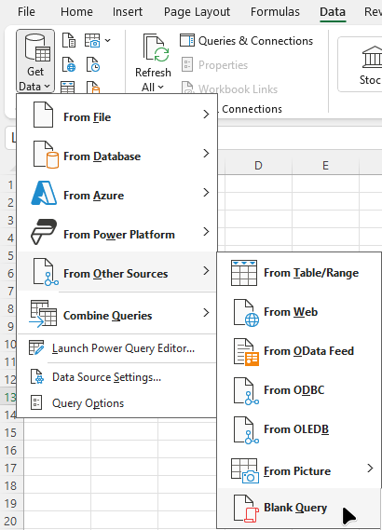The width and height of the screenshot is (382, 530).
Task: Open Query Options
Action: click(x=117, y=403)
